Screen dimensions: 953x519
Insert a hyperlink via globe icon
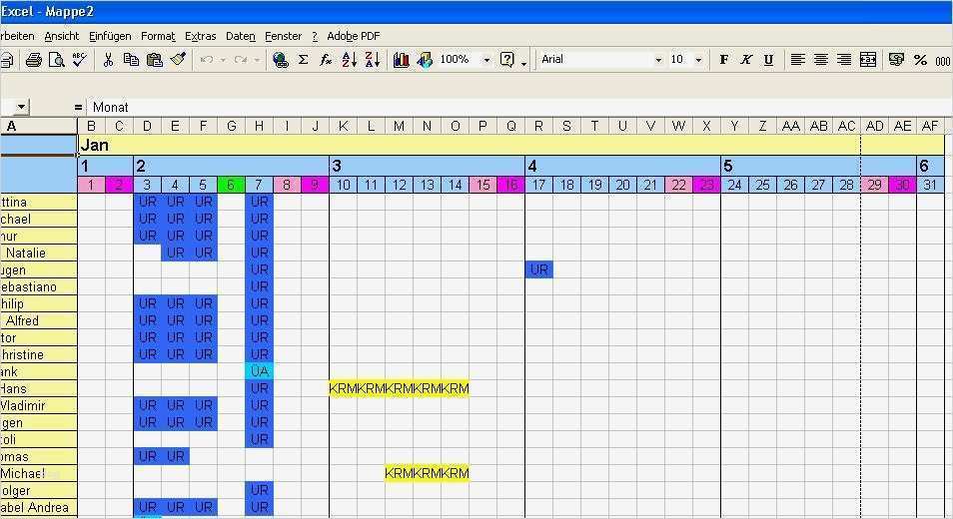click(280, 60)
